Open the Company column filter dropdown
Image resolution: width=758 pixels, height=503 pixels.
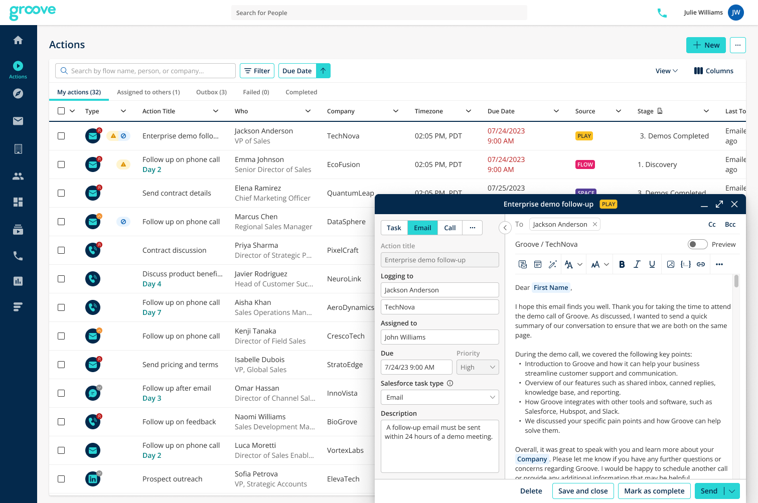(396, 111)
